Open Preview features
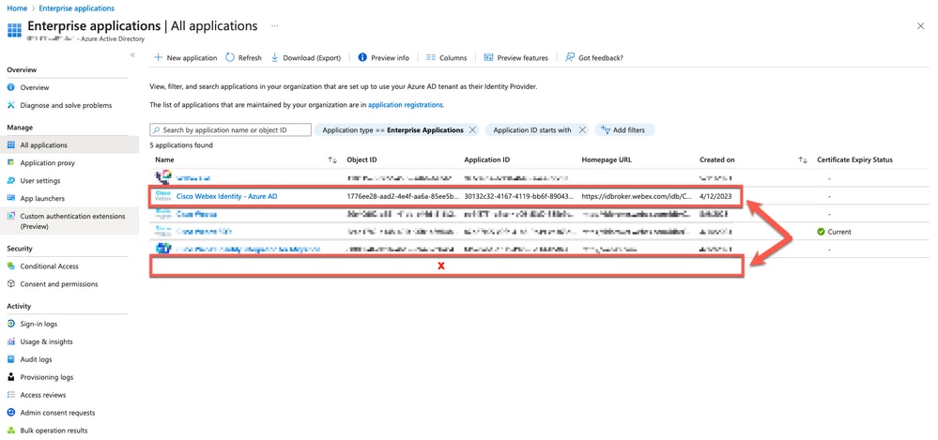This screenshot has width=938, height=440. tap(515, 58)
